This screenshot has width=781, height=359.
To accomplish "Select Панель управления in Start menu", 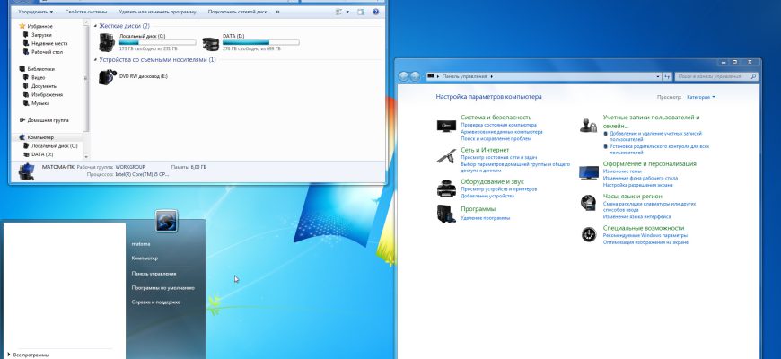I will pyautogui.click(x=154, y=274).
